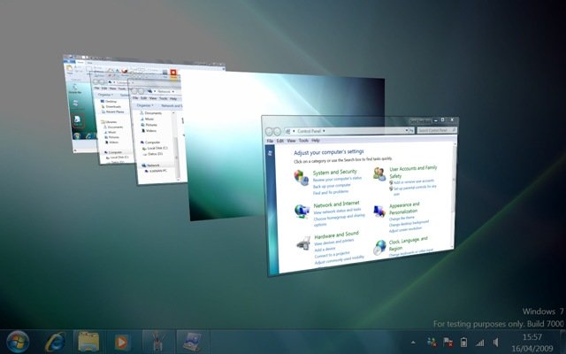Image resolution: width=566 pixels, height=354 pixels.
Task: Select Videos in the Network window tree
Action: (x=150, y=130)
